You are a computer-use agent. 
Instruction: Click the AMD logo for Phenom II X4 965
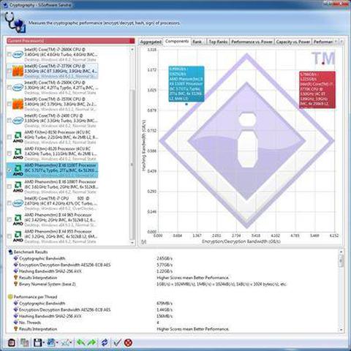point(18,220)
